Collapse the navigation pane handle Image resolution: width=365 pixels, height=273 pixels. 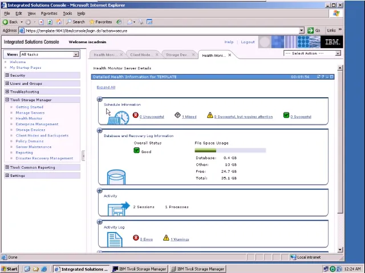pos(83,155)
